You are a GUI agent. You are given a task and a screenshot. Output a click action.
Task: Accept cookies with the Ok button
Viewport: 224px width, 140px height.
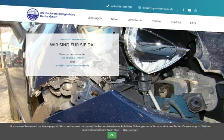[x=112, y=135]
